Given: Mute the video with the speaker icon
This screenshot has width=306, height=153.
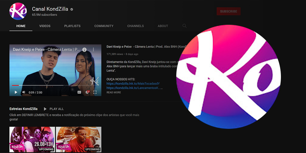Looking at the screenshot, I should pyautogui.click(x=24, y=92).
